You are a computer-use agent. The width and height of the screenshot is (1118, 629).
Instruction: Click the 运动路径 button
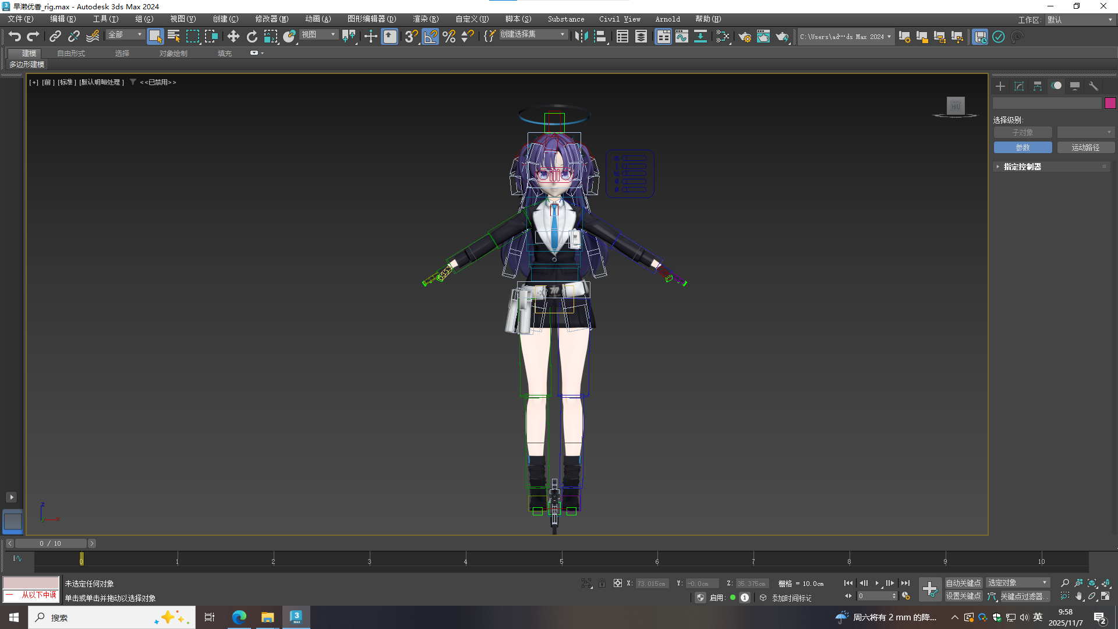1085,147
